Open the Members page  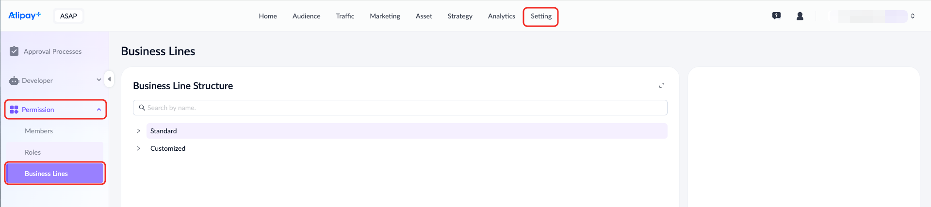39,131
